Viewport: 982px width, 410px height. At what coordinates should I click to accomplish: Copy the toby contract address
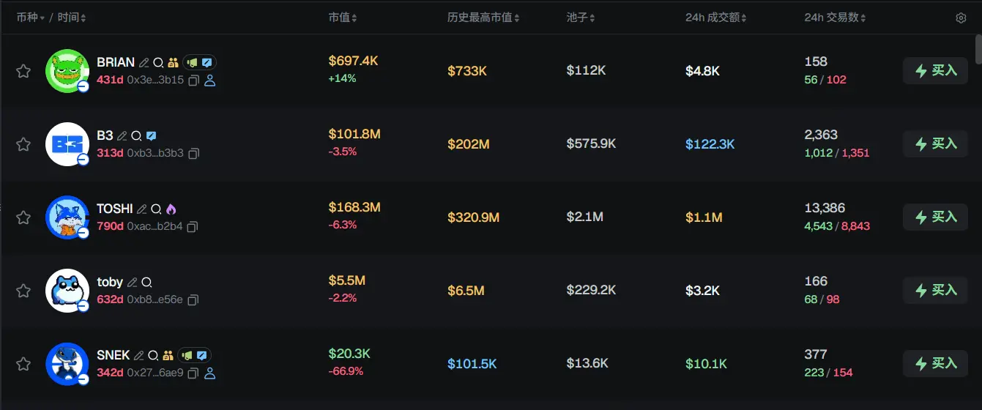point(193,300)
